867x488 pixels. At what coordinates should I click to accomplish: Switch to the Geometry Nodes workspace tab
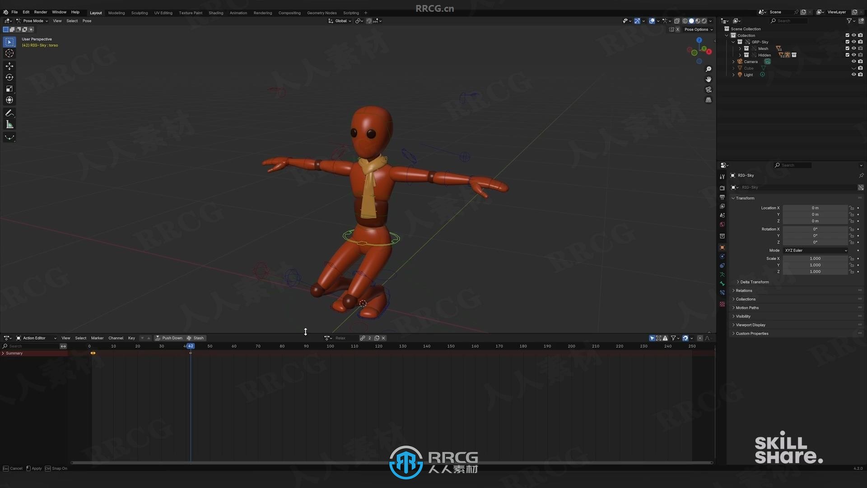322,13
